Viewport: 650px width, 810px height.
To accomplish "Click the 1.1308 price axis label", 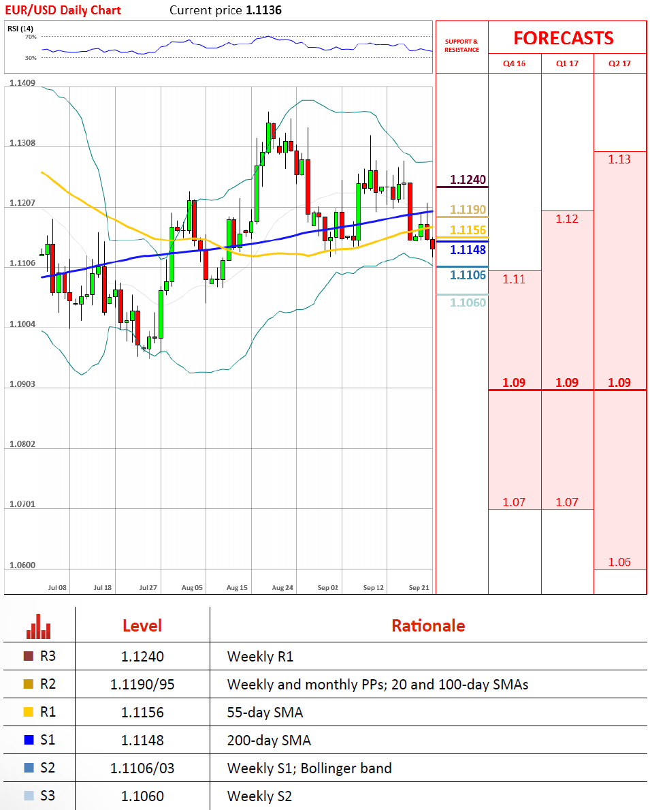I will (22, 142).
